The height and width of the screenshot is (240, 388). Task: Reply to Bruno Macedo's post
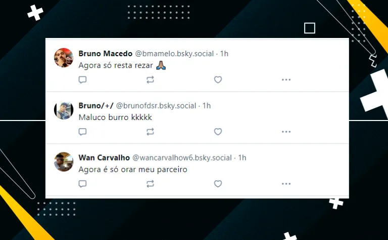click(x=82, y=79)
